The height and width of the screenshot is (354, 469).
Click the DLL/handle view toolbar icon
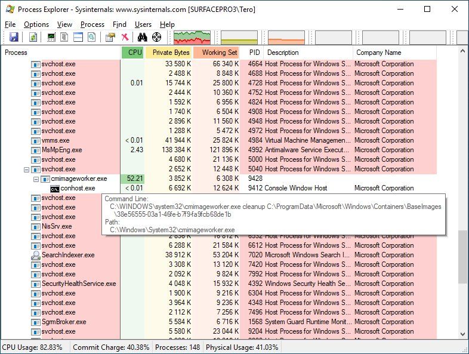[x=91, y=37]
